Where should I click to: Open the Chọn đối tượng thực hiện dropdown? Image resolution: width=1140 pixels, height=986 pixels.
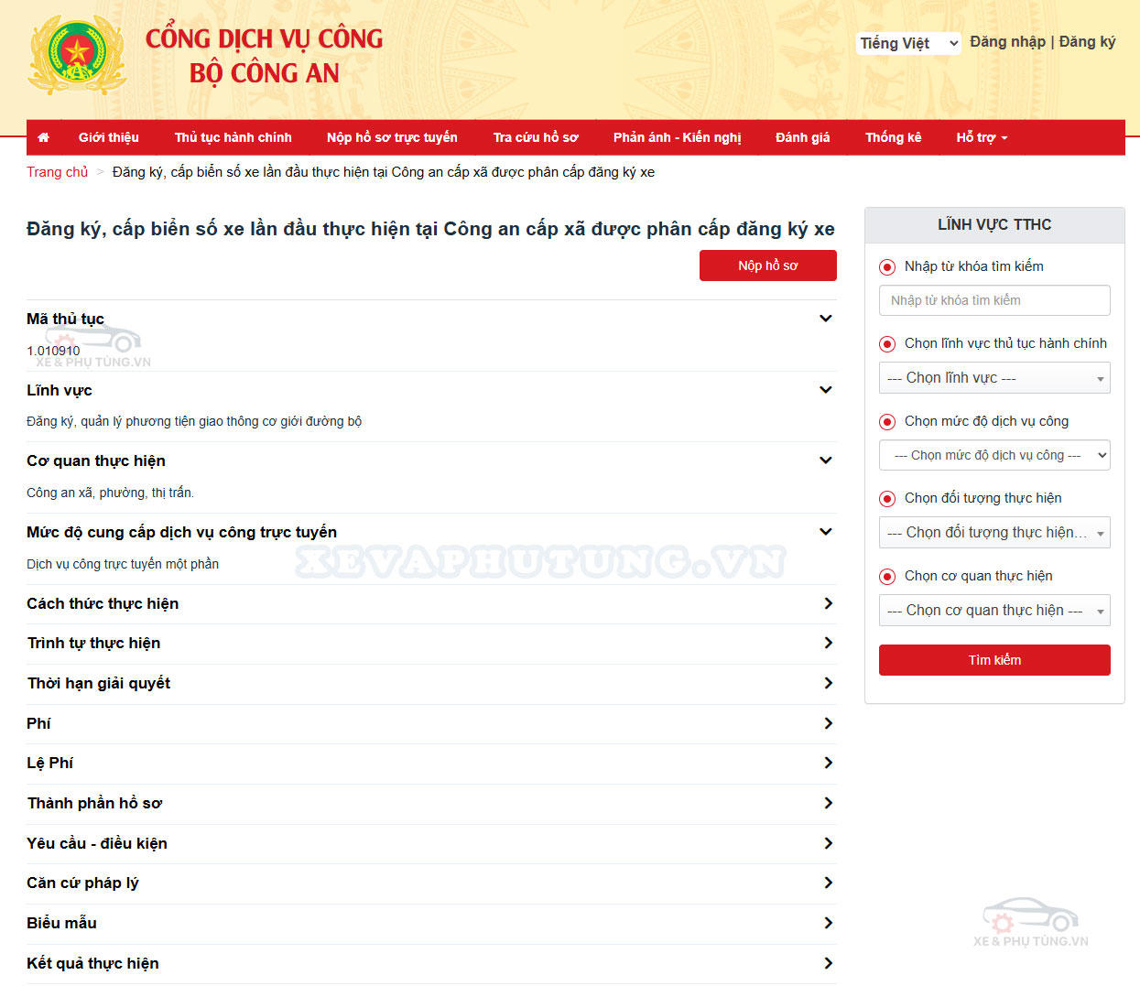(x=994, y=533)
